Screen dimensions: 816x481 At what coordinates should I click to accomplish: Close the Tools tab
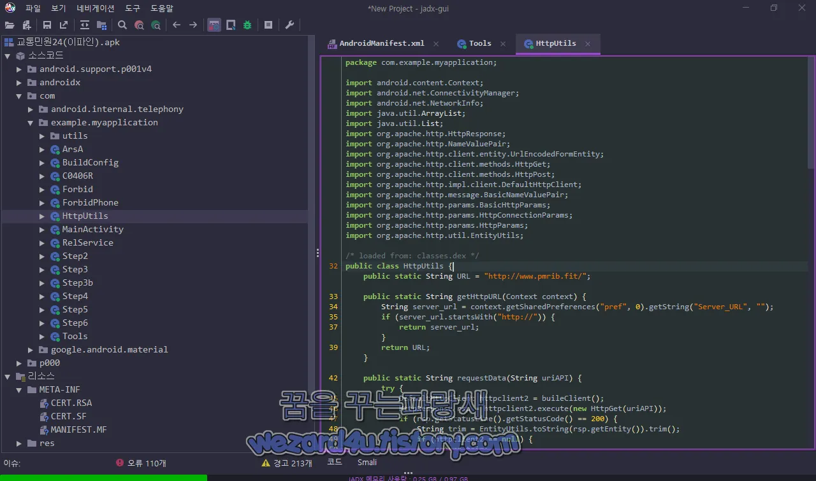click(x=503, y=44)
